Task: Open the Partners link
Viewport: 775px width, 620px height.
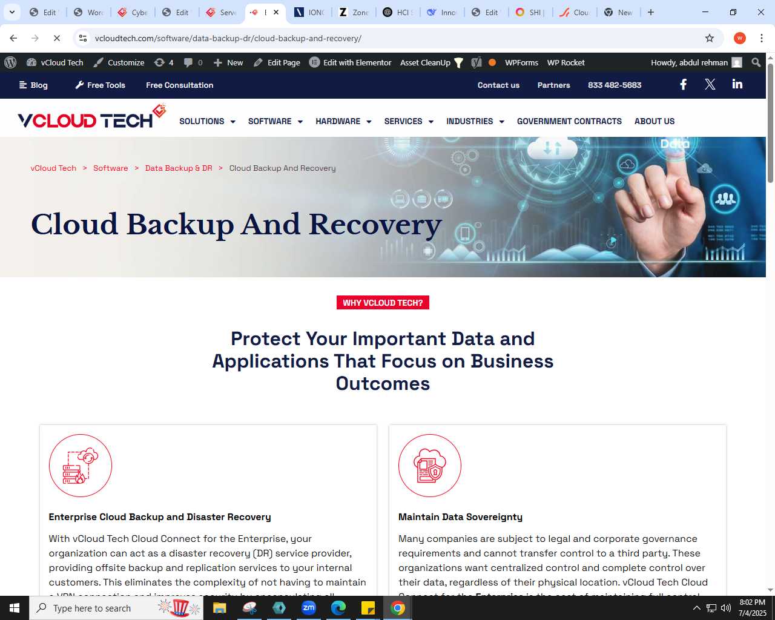Action: click(554, 85)
